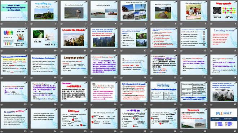Click the animation star icon under slide 23

(181, 77)
